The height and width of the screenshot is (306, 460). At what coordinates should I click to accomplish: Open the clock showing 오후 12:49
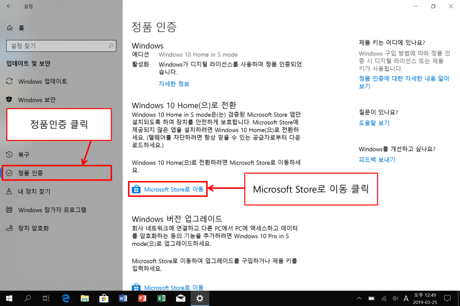click(425, 299)
